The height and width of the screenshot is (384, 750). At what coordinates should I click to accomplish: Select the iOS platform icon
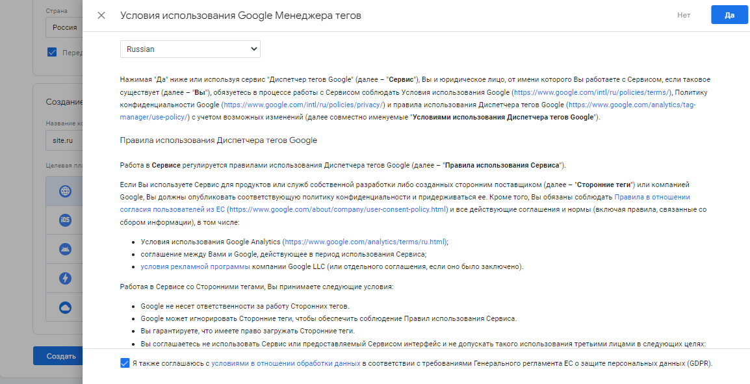[65, 220]
